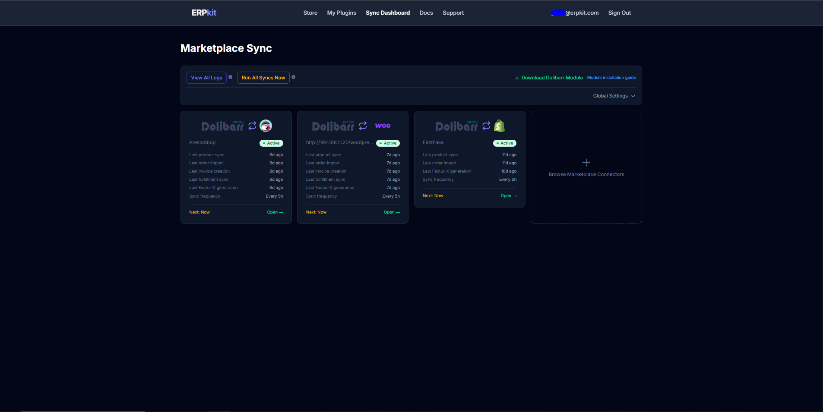Click the info icon next to View All Logs
This screenshot has height=412, width=823.
[231, 77]
